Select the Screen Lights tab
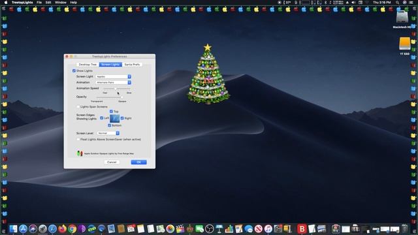The height and width of the screenshot is (235, 418). [110, 65]
